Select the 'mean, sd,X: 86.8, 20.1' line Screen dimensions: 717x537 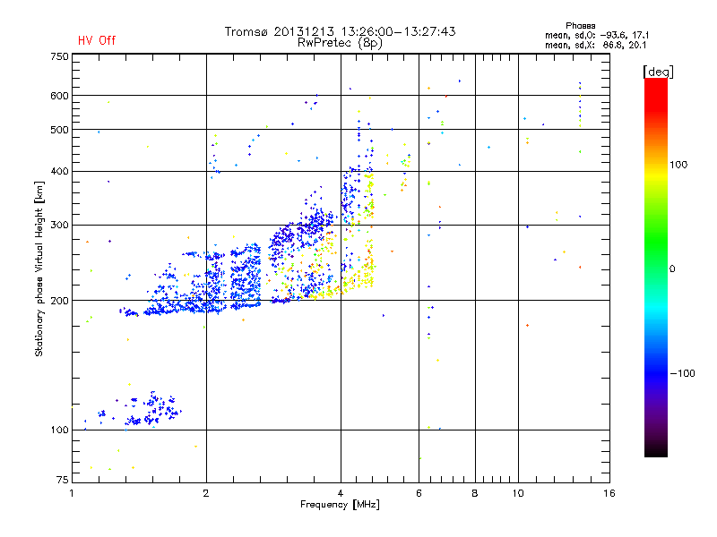pos(596,45)
